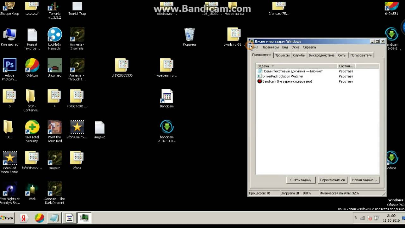Open the Bandicam desktop shortcut

(x=167, y=98)
